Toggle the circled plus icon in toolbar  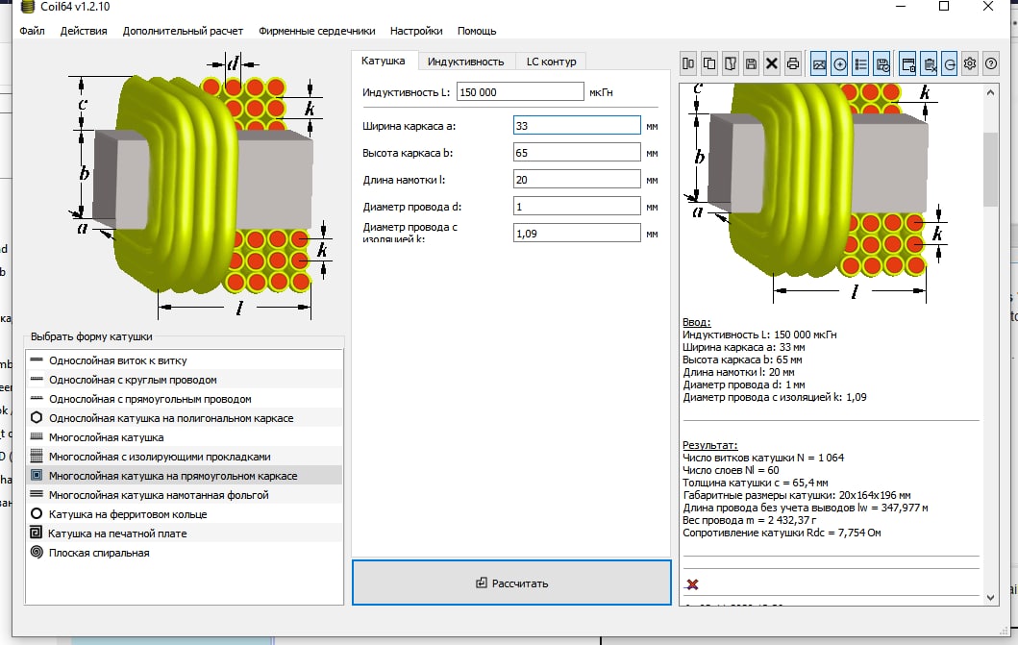click(839, 64)
